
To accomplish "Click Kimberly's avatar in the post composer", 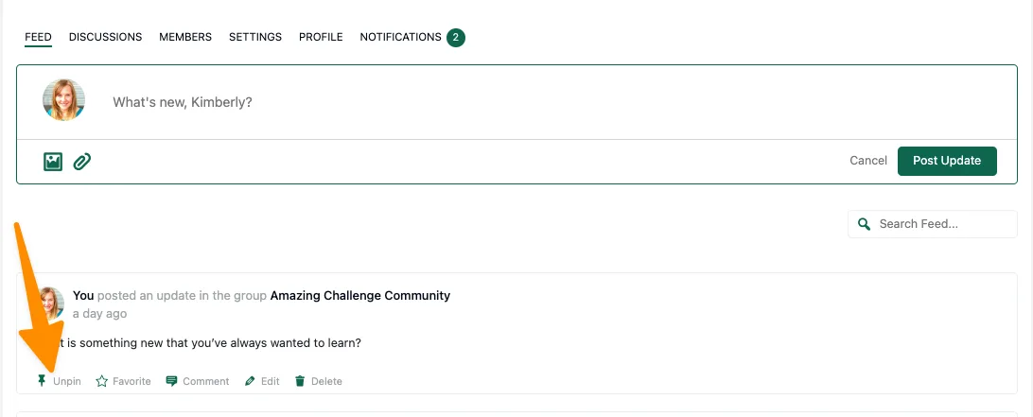I will click(x=64, y=100).
